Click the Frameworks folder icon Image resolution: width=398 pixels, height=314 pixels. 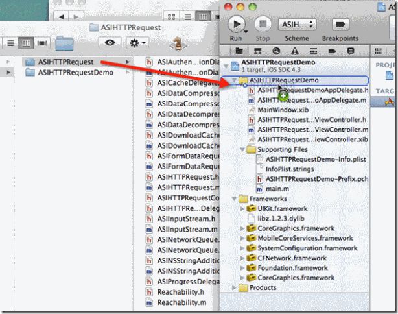click(243, 199)
